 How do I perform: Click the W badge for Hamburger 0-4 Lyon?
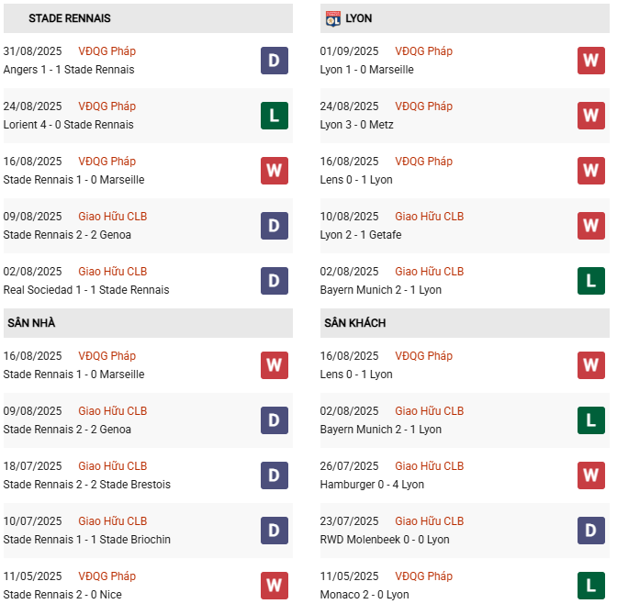coord(590,475)
